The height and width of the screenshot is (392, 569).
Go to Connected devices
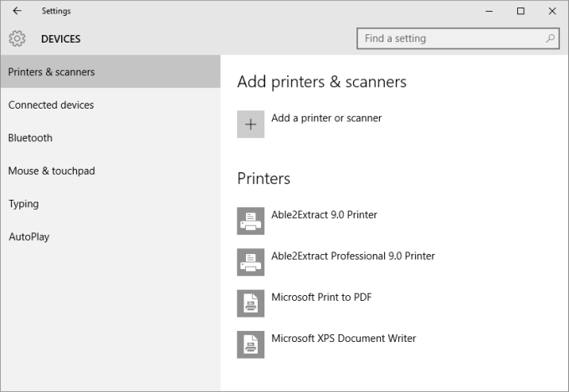click(x=110, y=104)
